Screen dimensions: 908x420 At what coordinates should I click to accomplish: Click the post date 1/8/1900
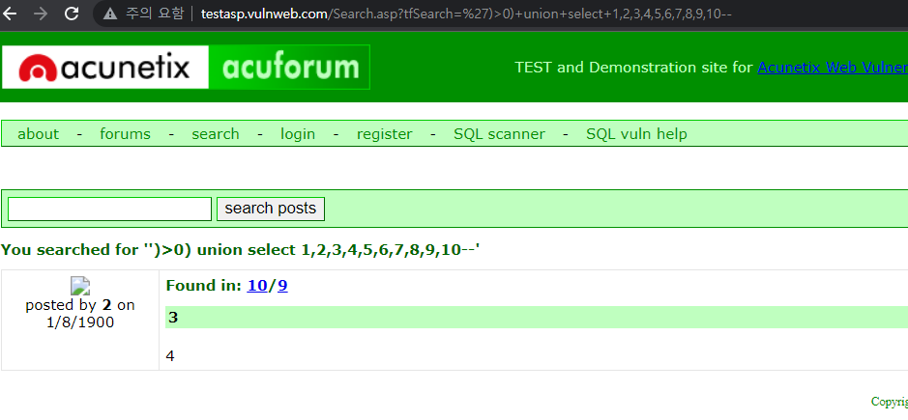tap(80, 322)
